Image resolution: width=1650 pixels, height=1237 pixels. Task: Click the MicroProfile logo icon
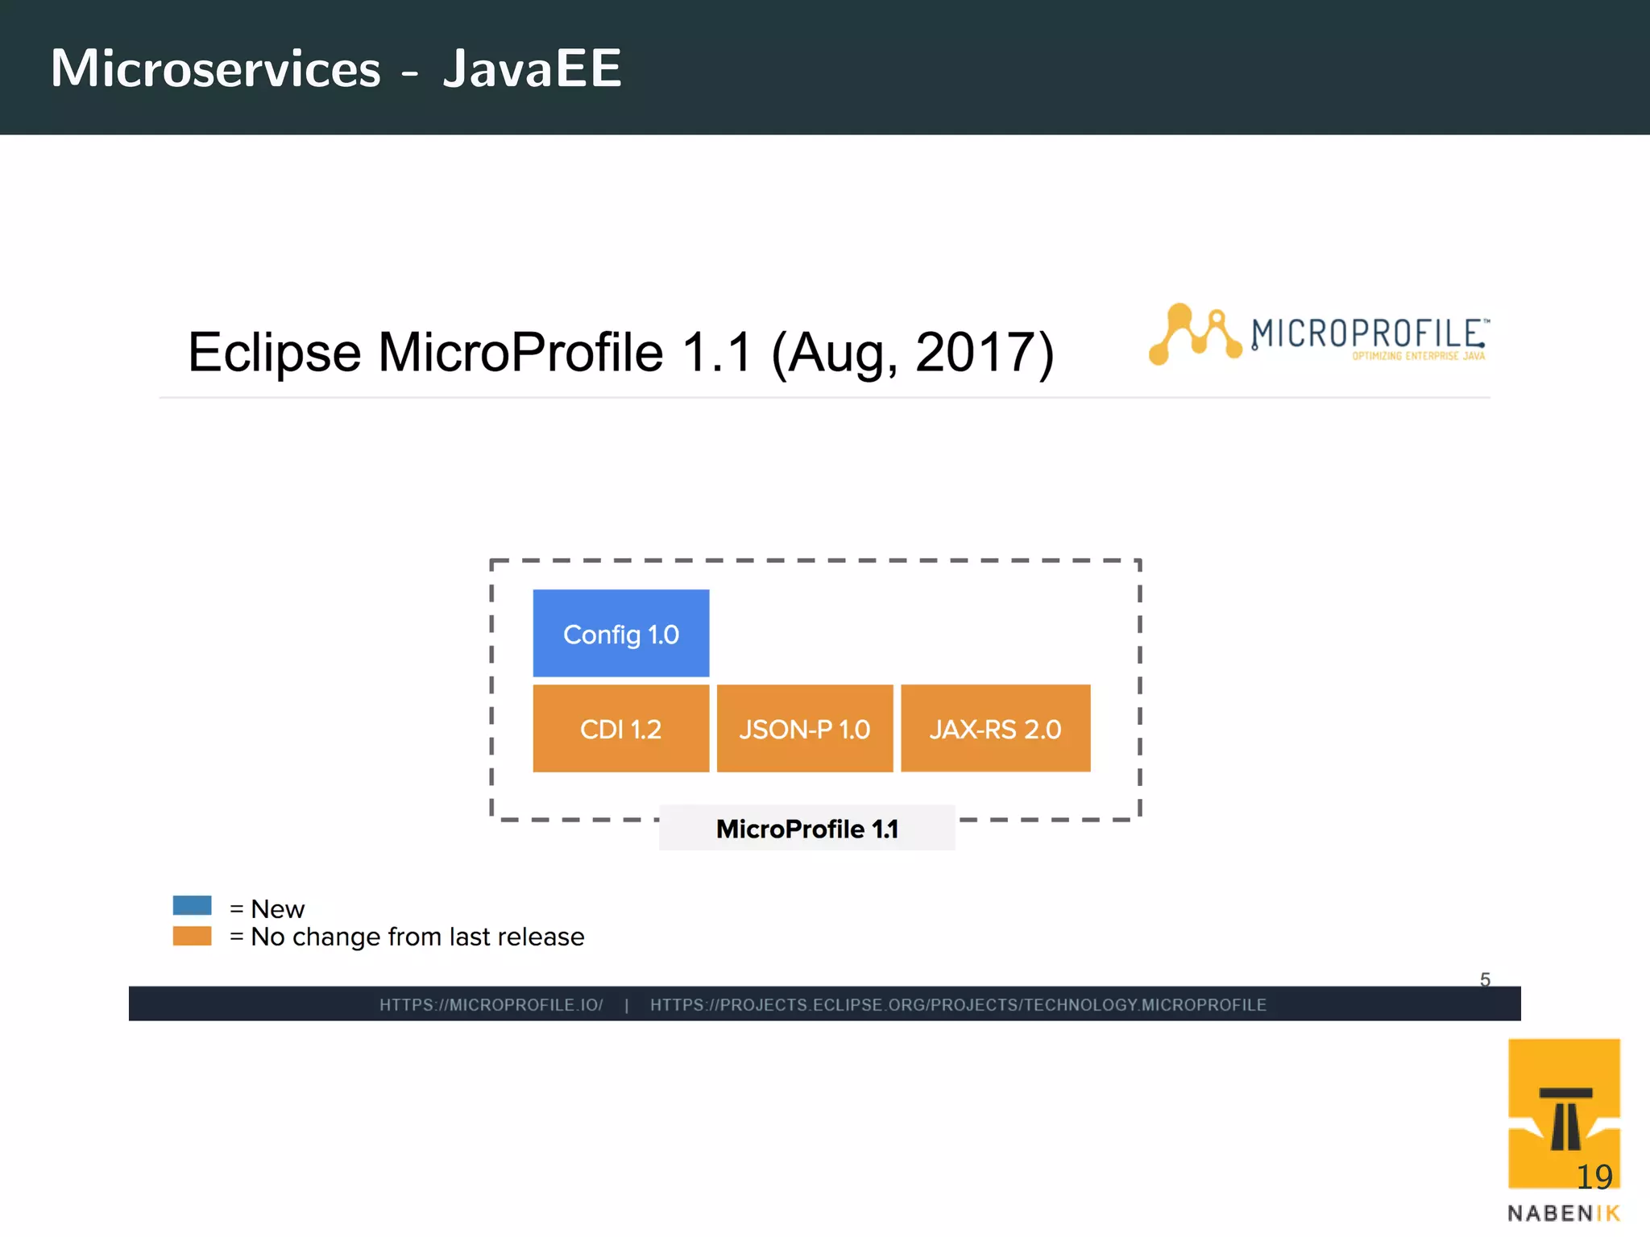pos(1195,334)
